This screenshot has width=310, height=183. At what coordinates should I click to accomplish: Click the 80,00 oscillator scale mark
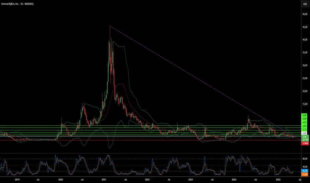click(305, 159)
